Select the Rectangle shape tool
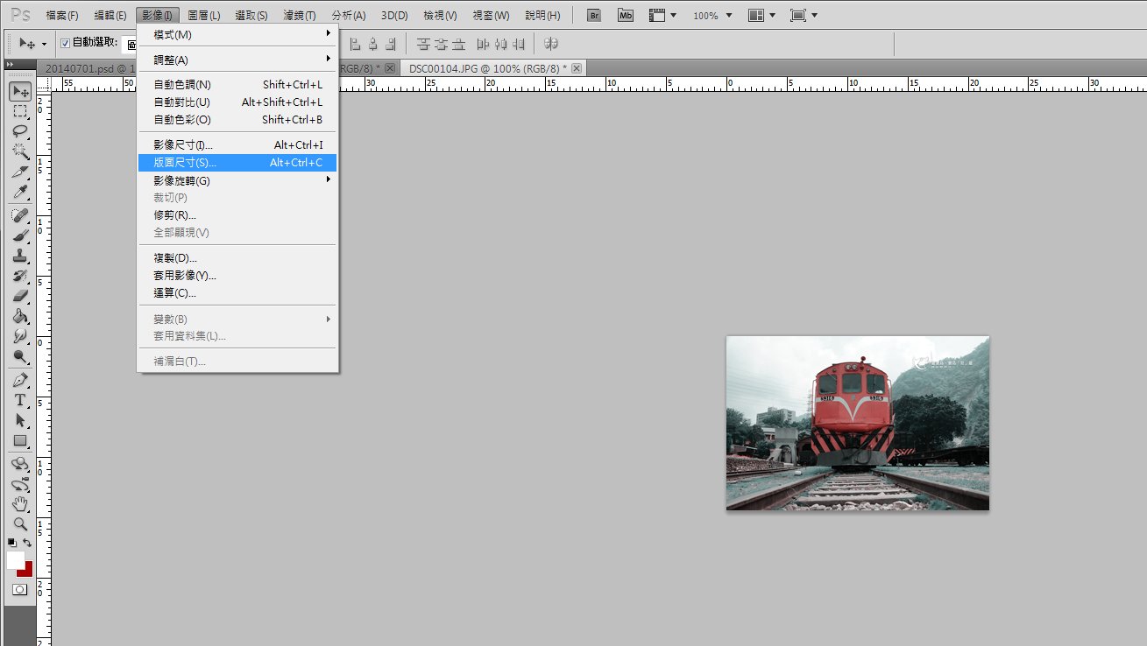 (19, 440)
